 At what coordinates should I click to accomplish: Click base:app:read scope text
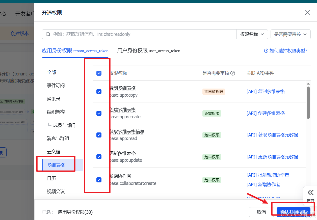[x=123, y=139]
